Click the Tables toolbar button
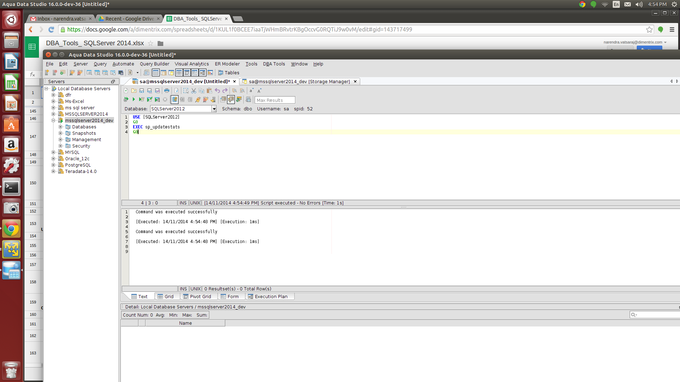680x382 pixels. (229, 73)
